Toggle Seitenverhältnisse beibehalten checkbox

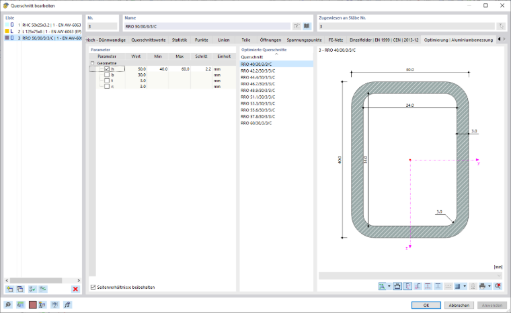click(x=93, y=287)
